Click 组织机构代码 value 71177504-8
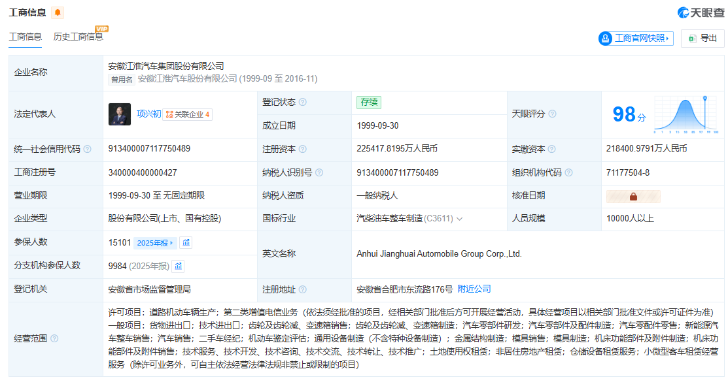Viewport: 728px width, 386px height. (628, 173)
